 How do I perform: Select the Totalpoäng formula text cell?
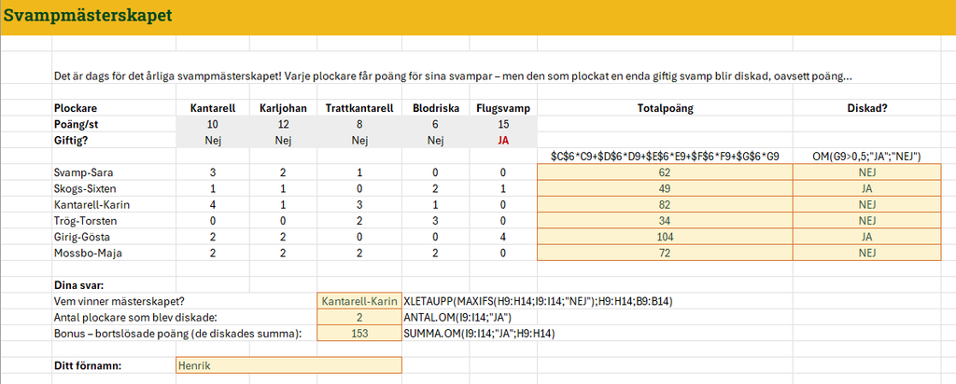tap(665, 157)
